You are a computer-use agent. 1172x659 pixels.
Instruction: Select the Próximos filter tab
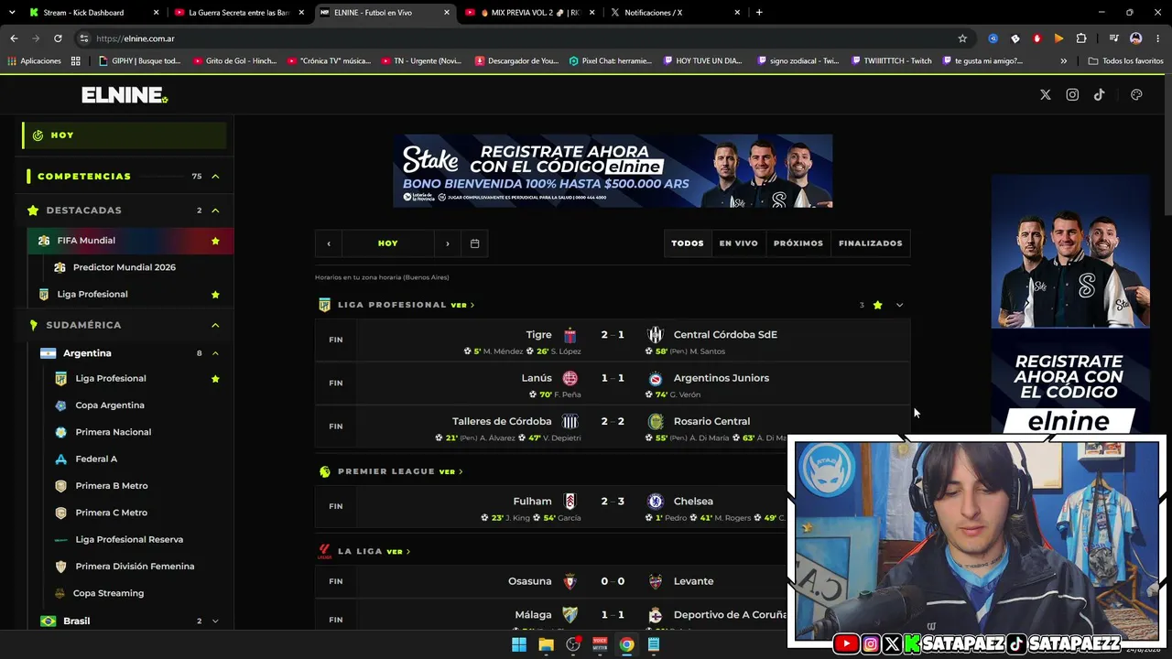point(798,243)
